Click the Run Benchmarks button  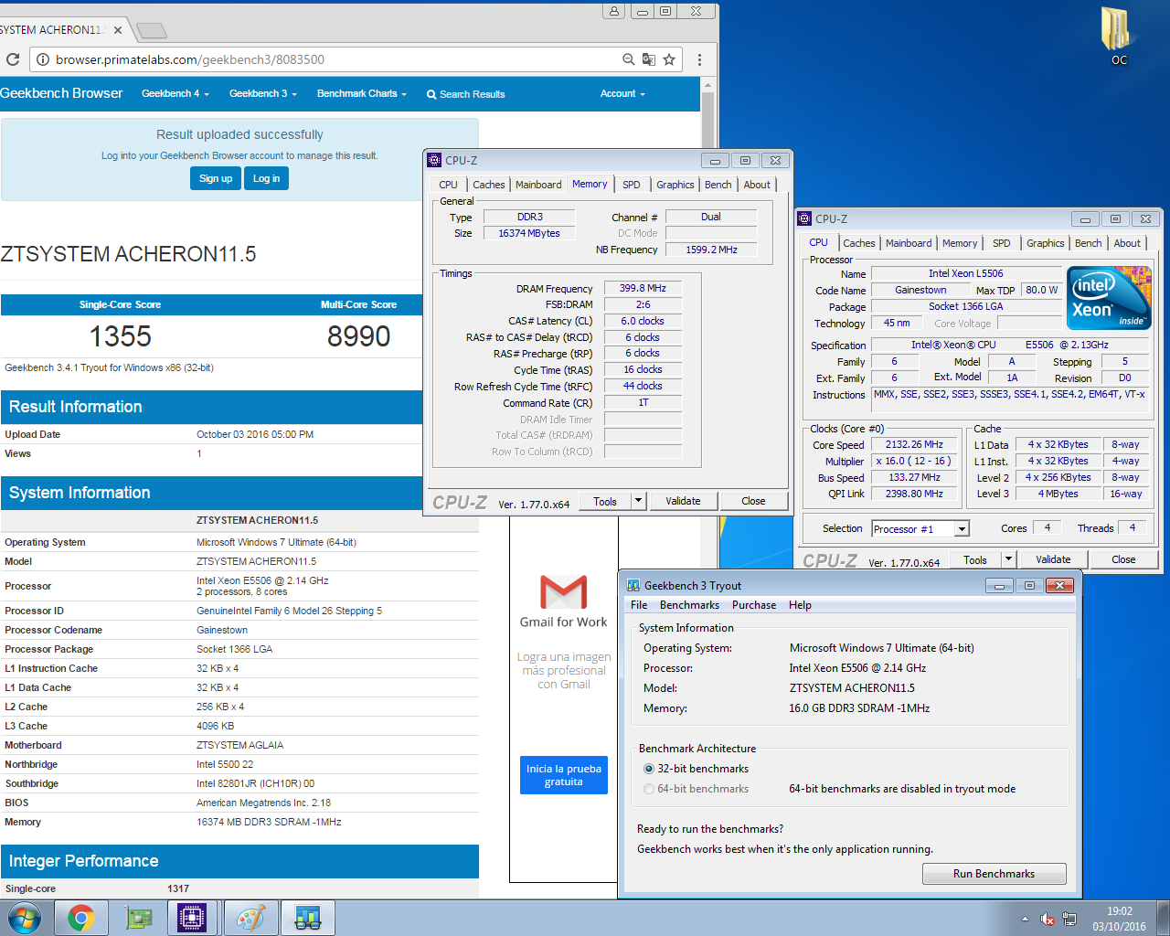[x=994, y=874]
